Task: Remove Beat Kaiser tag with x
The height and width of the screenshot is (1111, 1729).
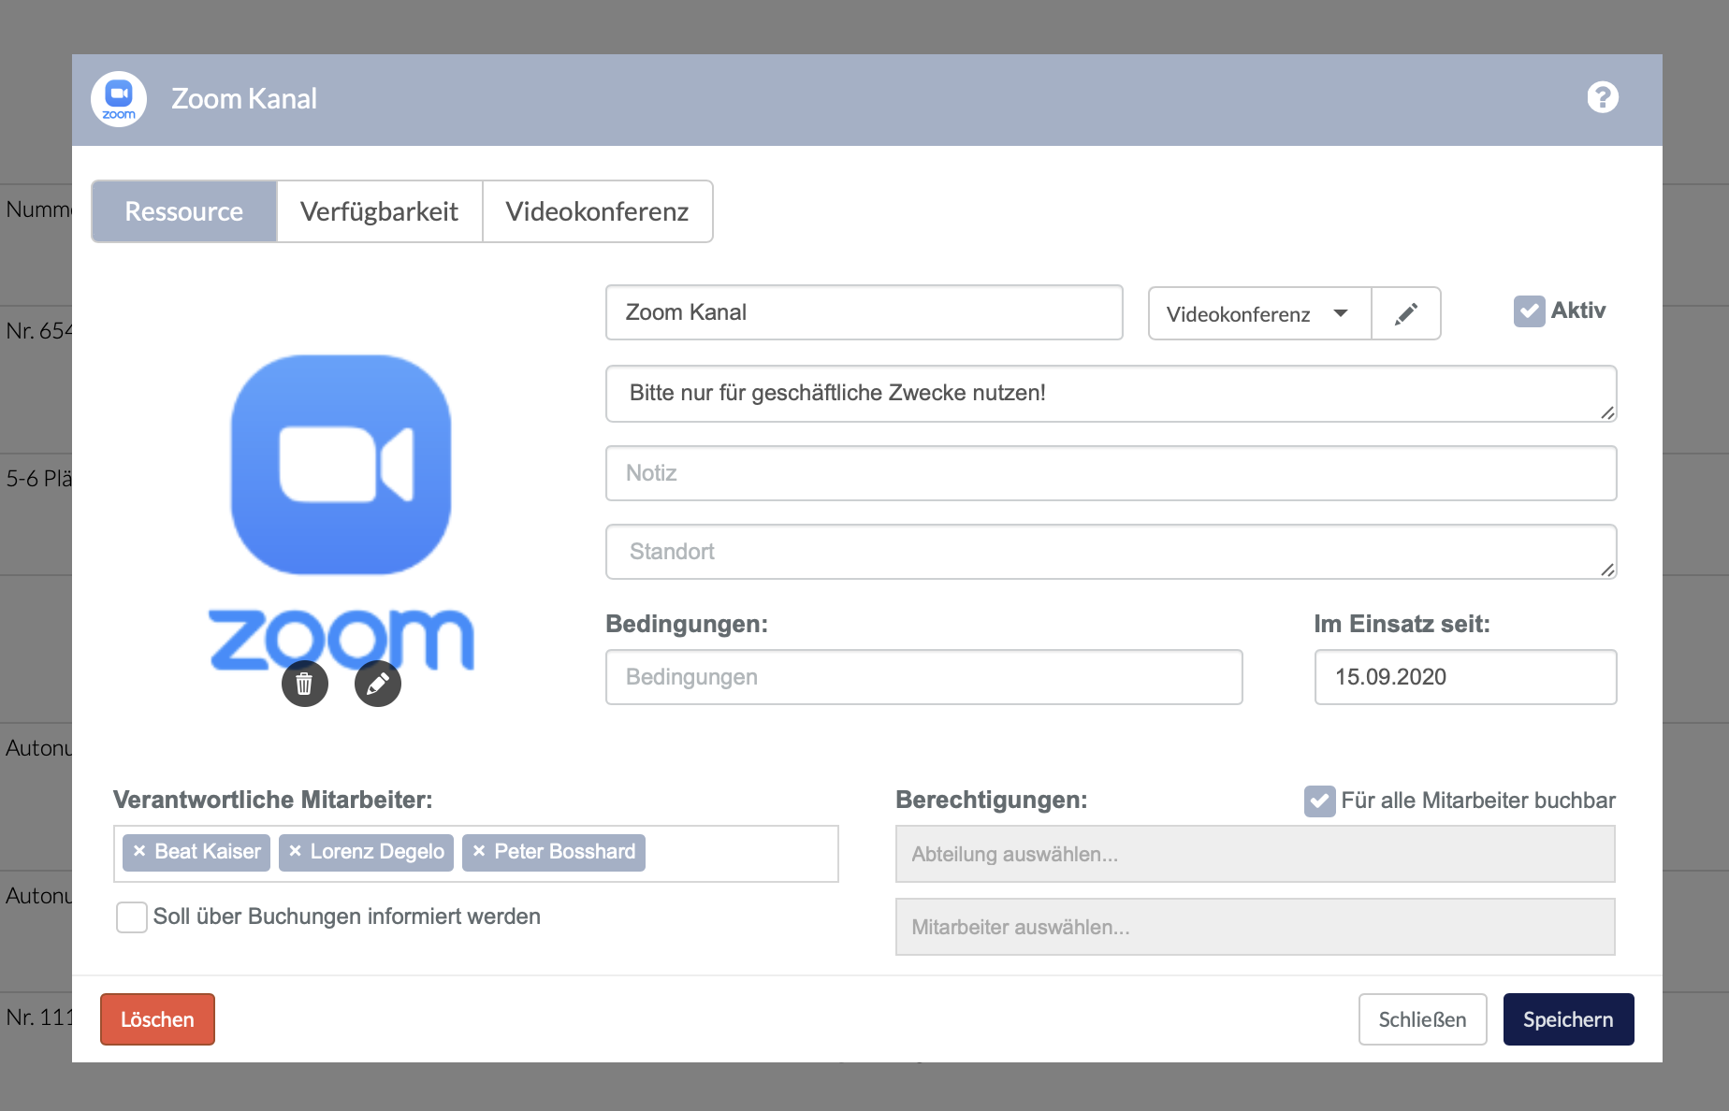Action: (x=139, y=851)
